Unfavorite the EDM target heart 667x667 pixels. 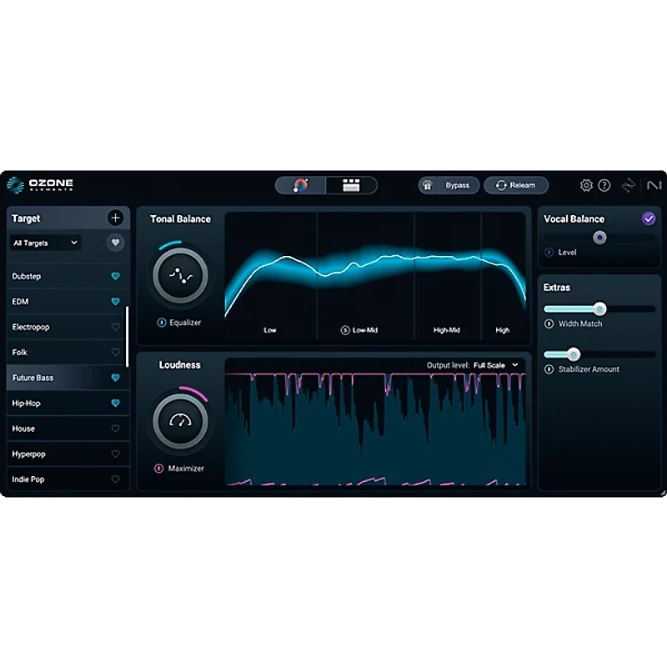(115, 302)
